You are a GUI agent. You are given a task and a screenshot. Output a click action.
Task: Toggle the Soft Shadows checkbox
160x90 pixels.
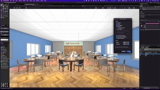140,17
